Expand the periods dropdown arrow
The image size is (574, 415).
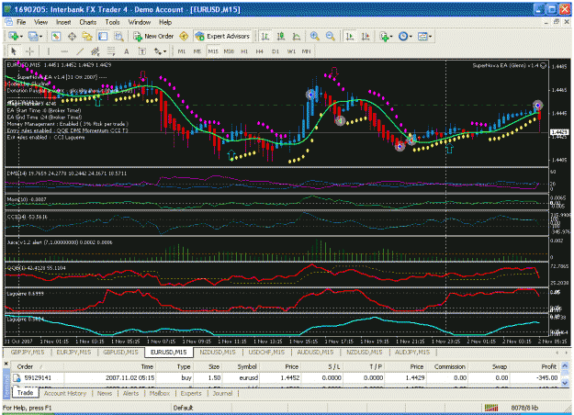click(x=411, y=37)
